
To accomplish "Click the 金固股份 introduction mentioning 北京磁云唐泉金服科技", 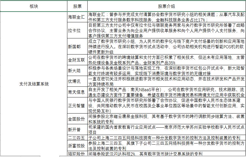I will (167, 119).
